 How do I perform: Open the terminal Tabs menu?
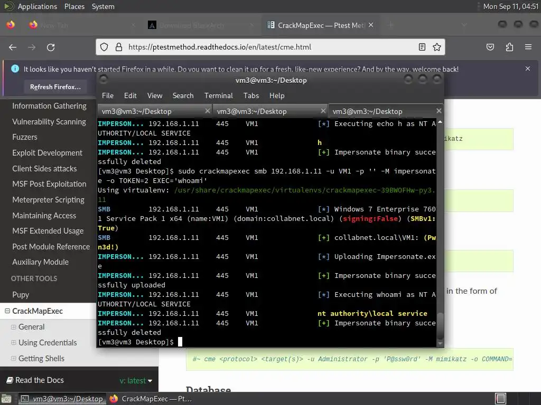tap(251, 96)
